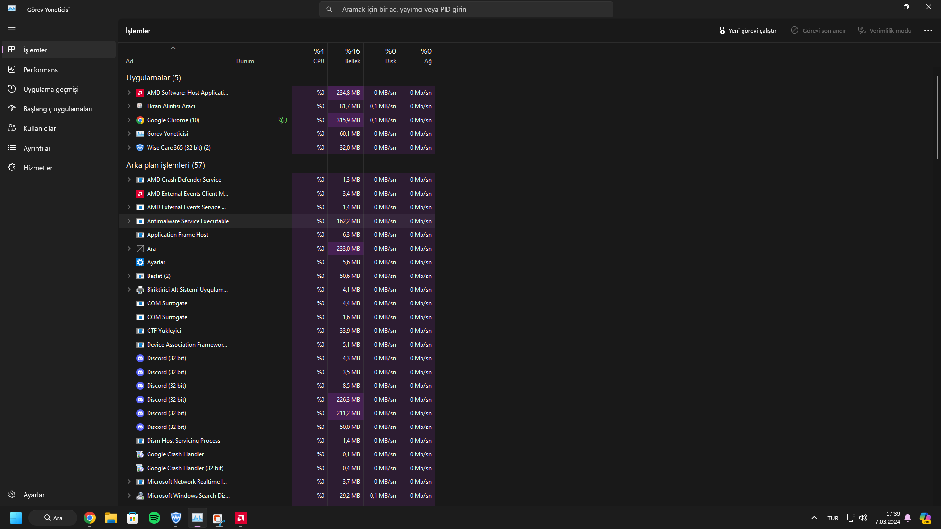The width and height of the screenshot is (941, 529).
Task: Click the Biriktirici Alt Sistemi printer icon
Action: tap(140, 290)
